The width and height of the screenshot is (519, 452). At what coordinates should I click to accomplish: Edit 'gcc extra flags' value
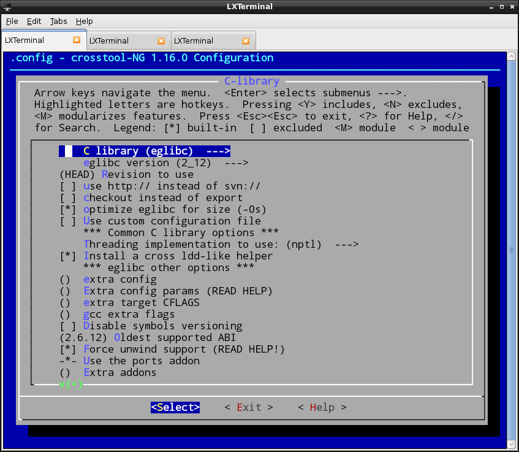117,314
